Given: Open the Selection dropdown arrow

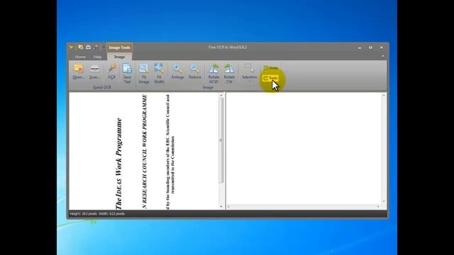Looking at the screenshot, I should click(x=249, y=81).
